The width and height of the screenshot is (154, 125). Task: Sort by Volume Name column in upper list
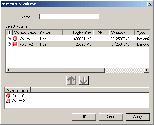25,33
